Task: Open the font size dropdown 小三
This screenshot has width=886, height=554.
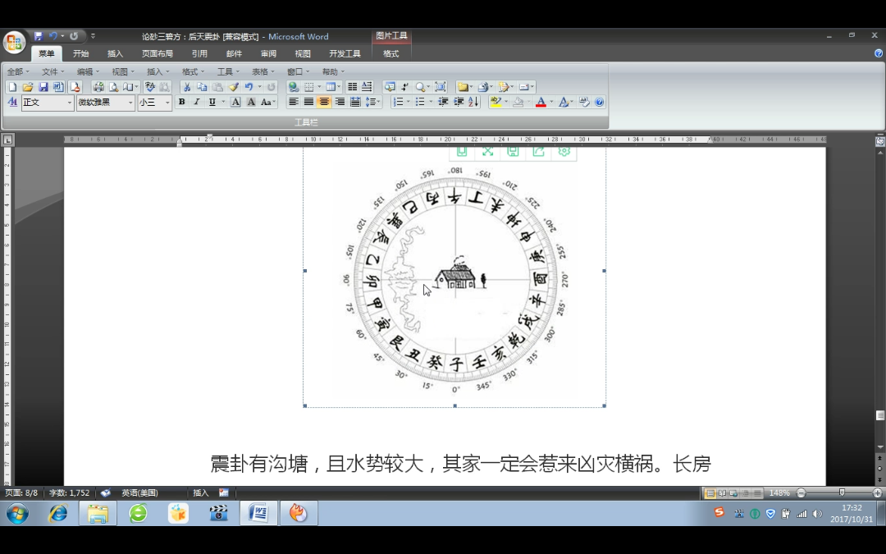Action: tap(154, 103)
